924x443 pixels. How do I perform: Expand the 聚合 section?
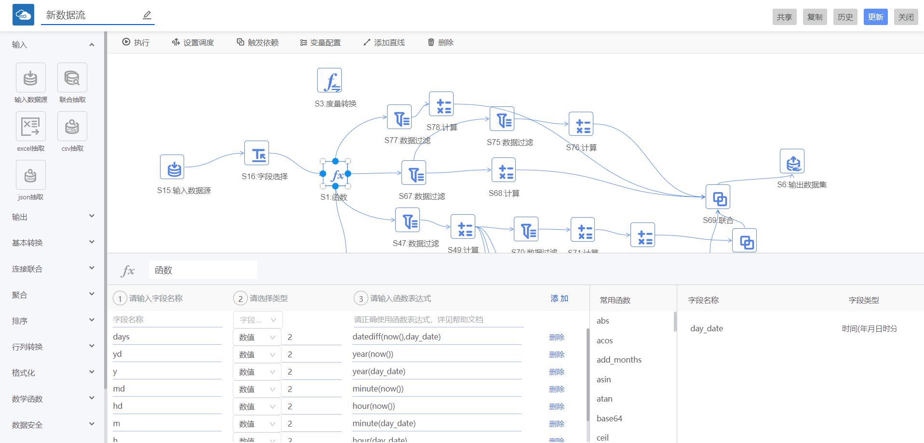pyautogui.click(x=92, y=294)
